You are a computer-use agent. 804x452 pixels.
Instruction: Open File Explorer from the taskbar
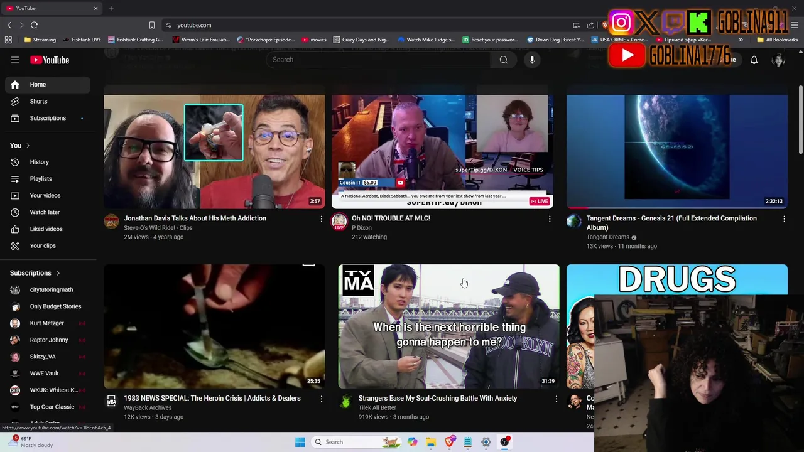coord(430,442)
